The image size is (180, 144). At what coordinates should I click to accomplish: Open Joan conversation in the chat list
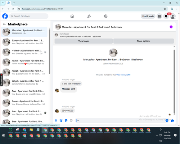coord(24,113)
